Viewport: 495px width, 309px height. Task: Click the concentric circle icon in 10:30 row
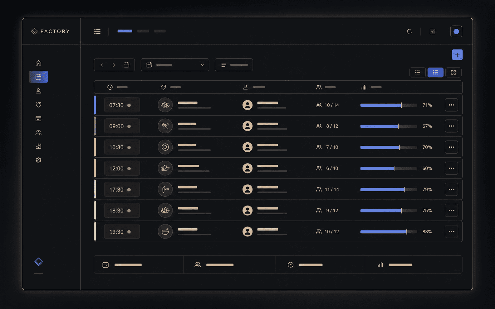165,147
